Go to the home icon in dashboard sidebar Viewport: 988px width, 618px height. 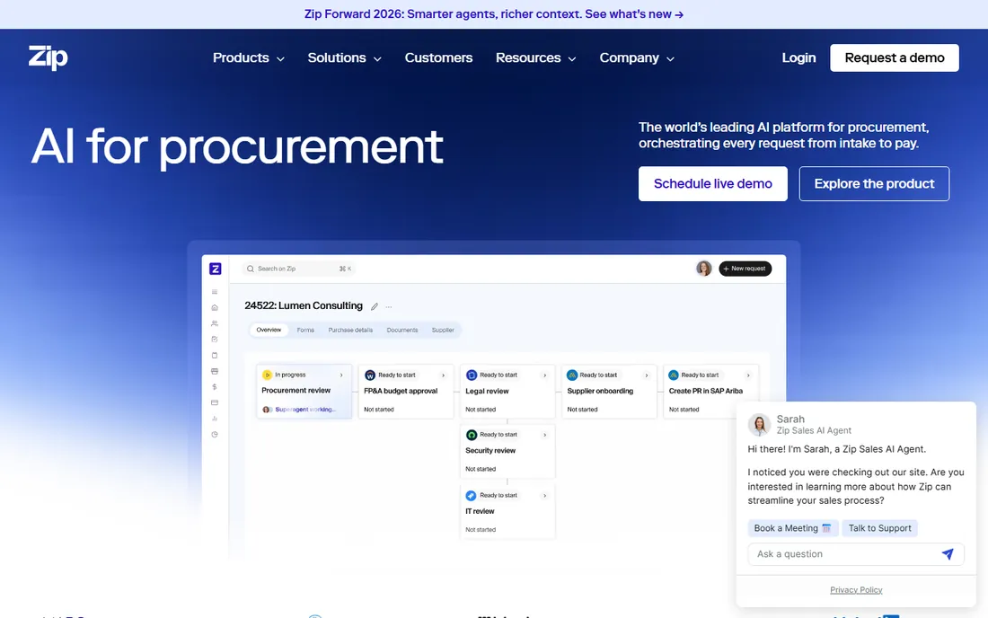click(x=215, y=307)
